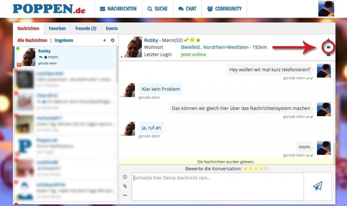Open CHAT in the top navigation
This screenshot has width=347, height=206.
tap(187, 9)
